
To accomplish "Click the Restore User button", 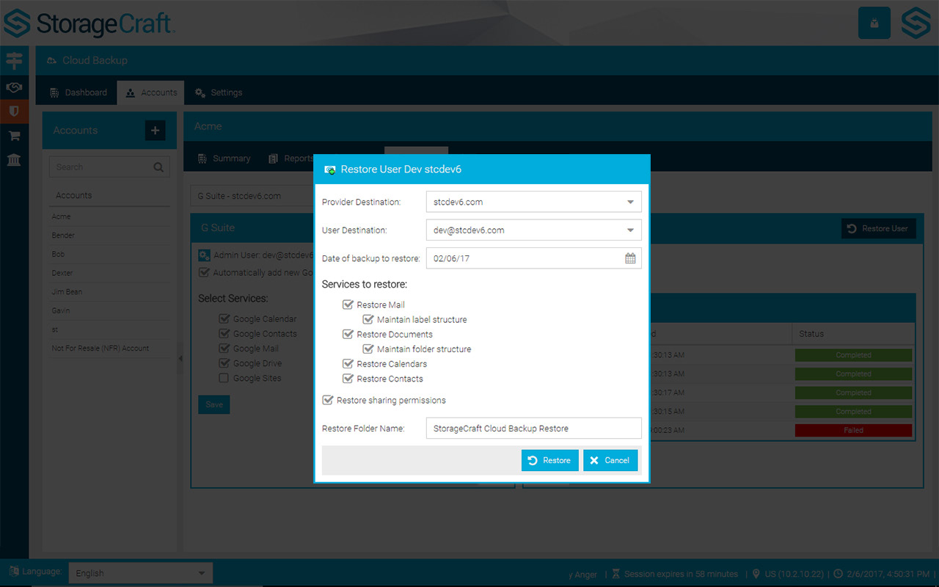I will pos(878,228).
